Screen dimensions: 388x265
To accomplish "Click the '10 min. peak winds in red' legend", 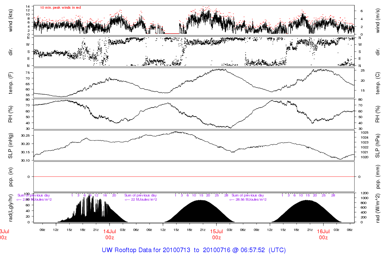I will [60, 8].
